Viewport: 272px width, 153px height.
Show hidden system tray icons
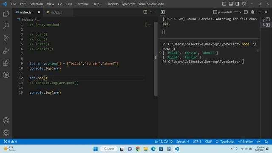click(231, 149)
